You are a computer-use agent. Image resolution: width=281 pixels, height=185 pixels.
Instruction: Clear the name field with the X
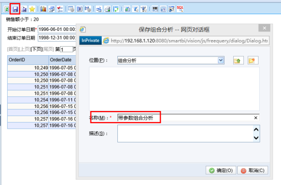click(256, 118)
